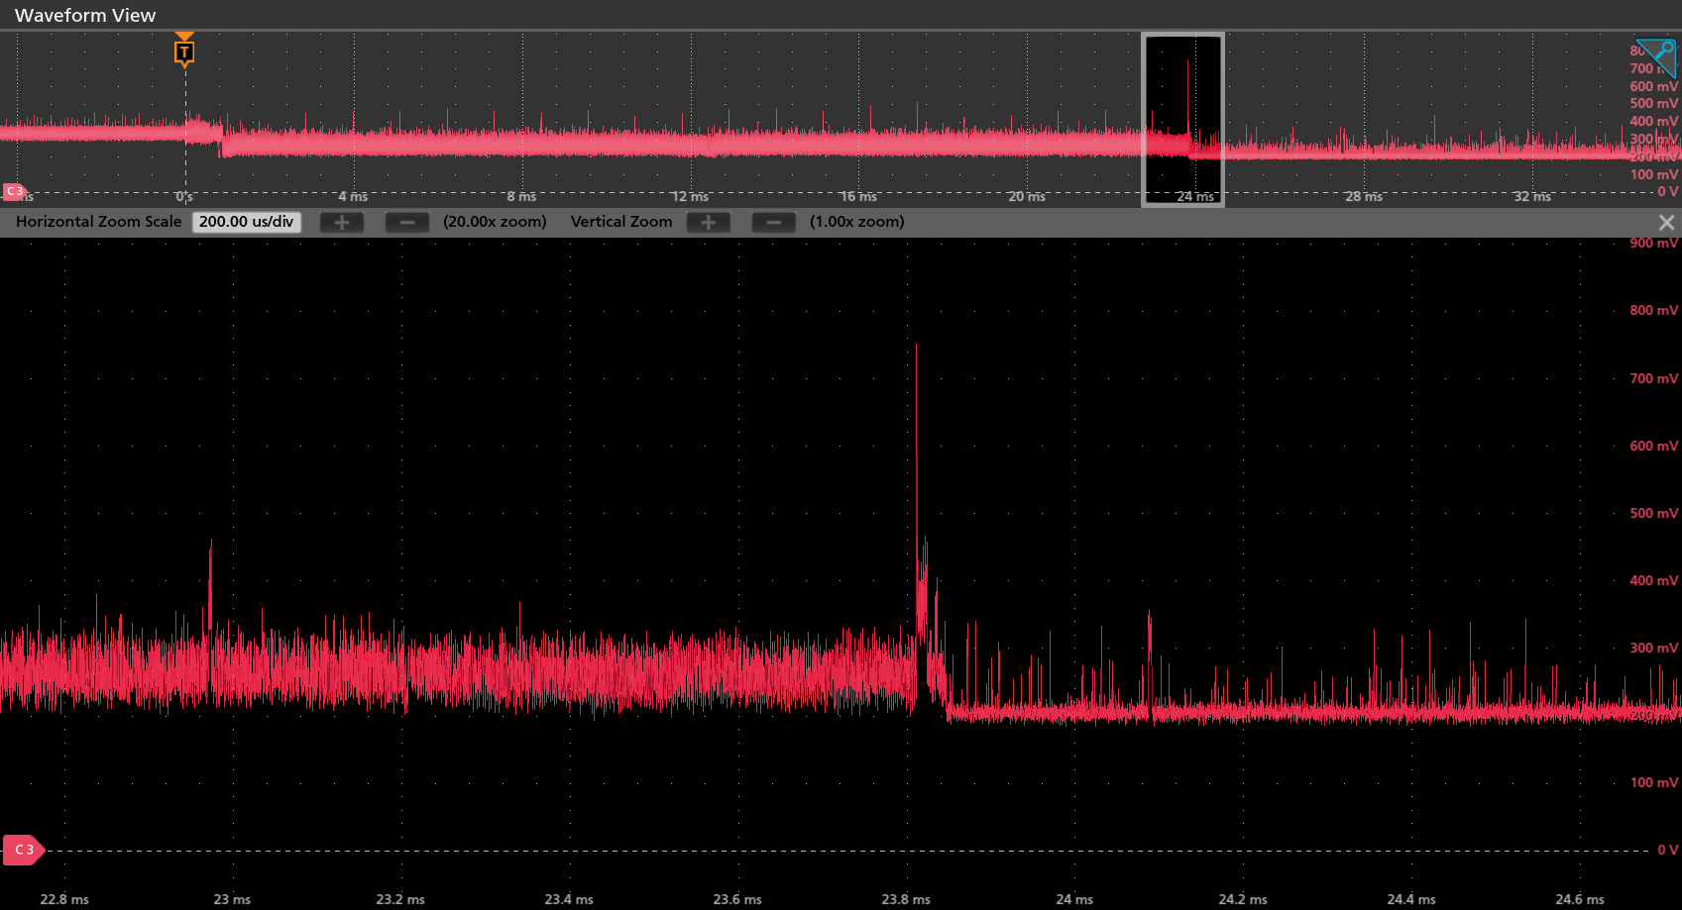Click the (1.00x zoom) readout
1682x910 pixels.
(x=857, y=222)
